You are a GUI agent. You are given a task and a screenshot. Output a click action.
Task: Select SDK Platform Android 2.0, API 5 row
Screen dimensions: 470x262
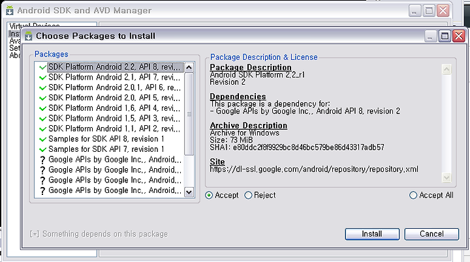110,98
